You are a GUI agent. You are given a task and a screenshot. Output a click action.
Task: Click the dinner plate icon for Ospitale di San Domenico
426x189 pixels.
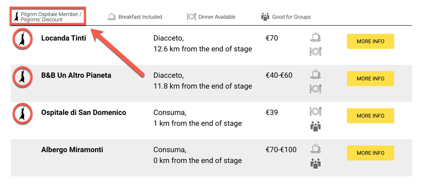point(316,112)
